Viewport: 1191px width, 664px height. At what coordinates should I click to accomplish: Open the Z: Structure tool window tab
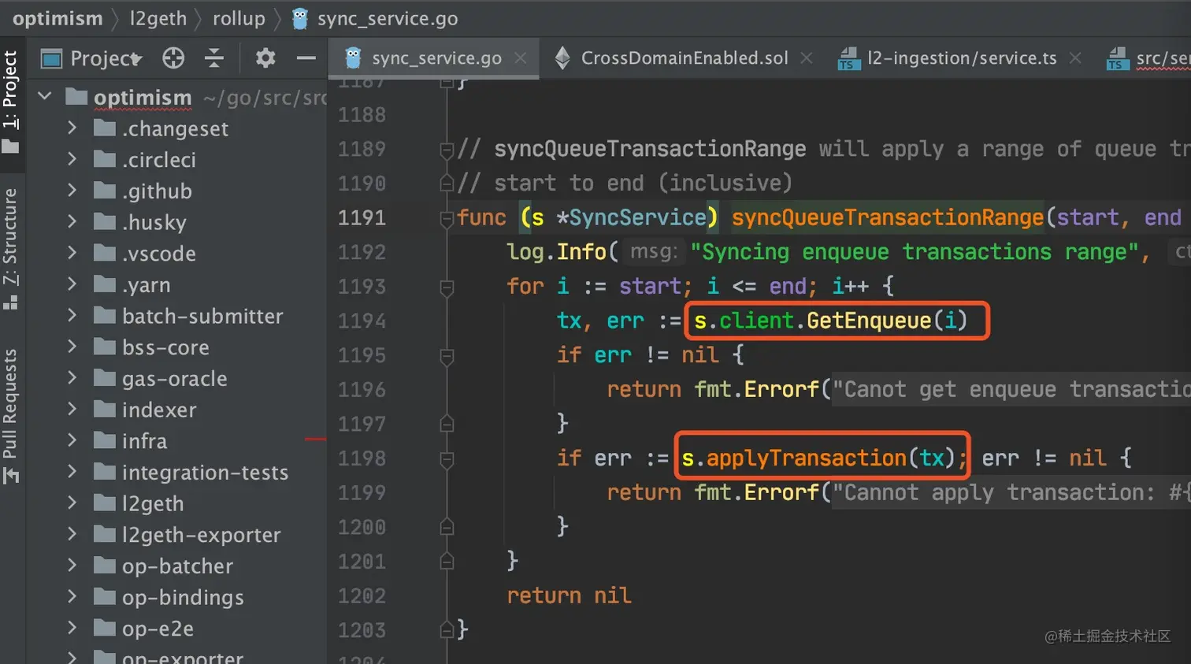click(10, 247)
